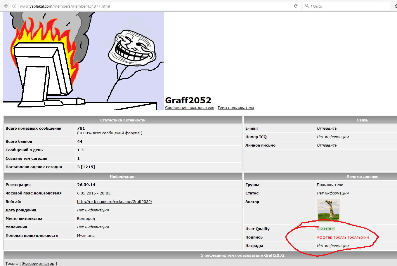Click the Поставлено оценок сегодня label
Screen dimensions: 397x266
34,167
